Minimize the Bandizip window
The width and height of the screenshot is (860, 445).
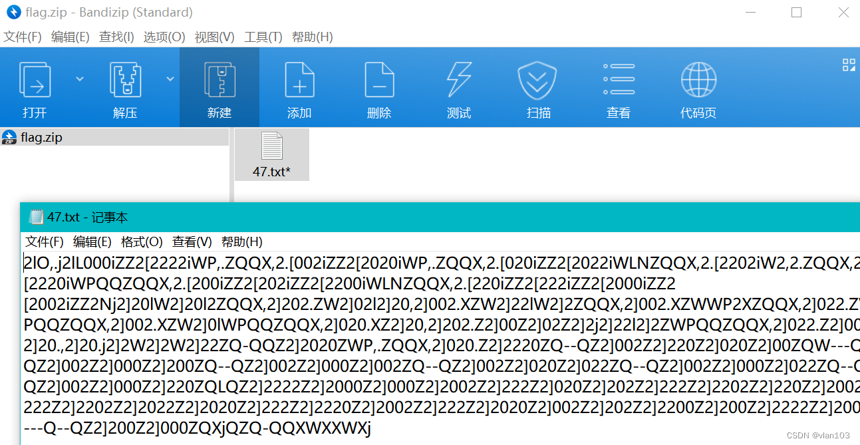coord(750,12)
